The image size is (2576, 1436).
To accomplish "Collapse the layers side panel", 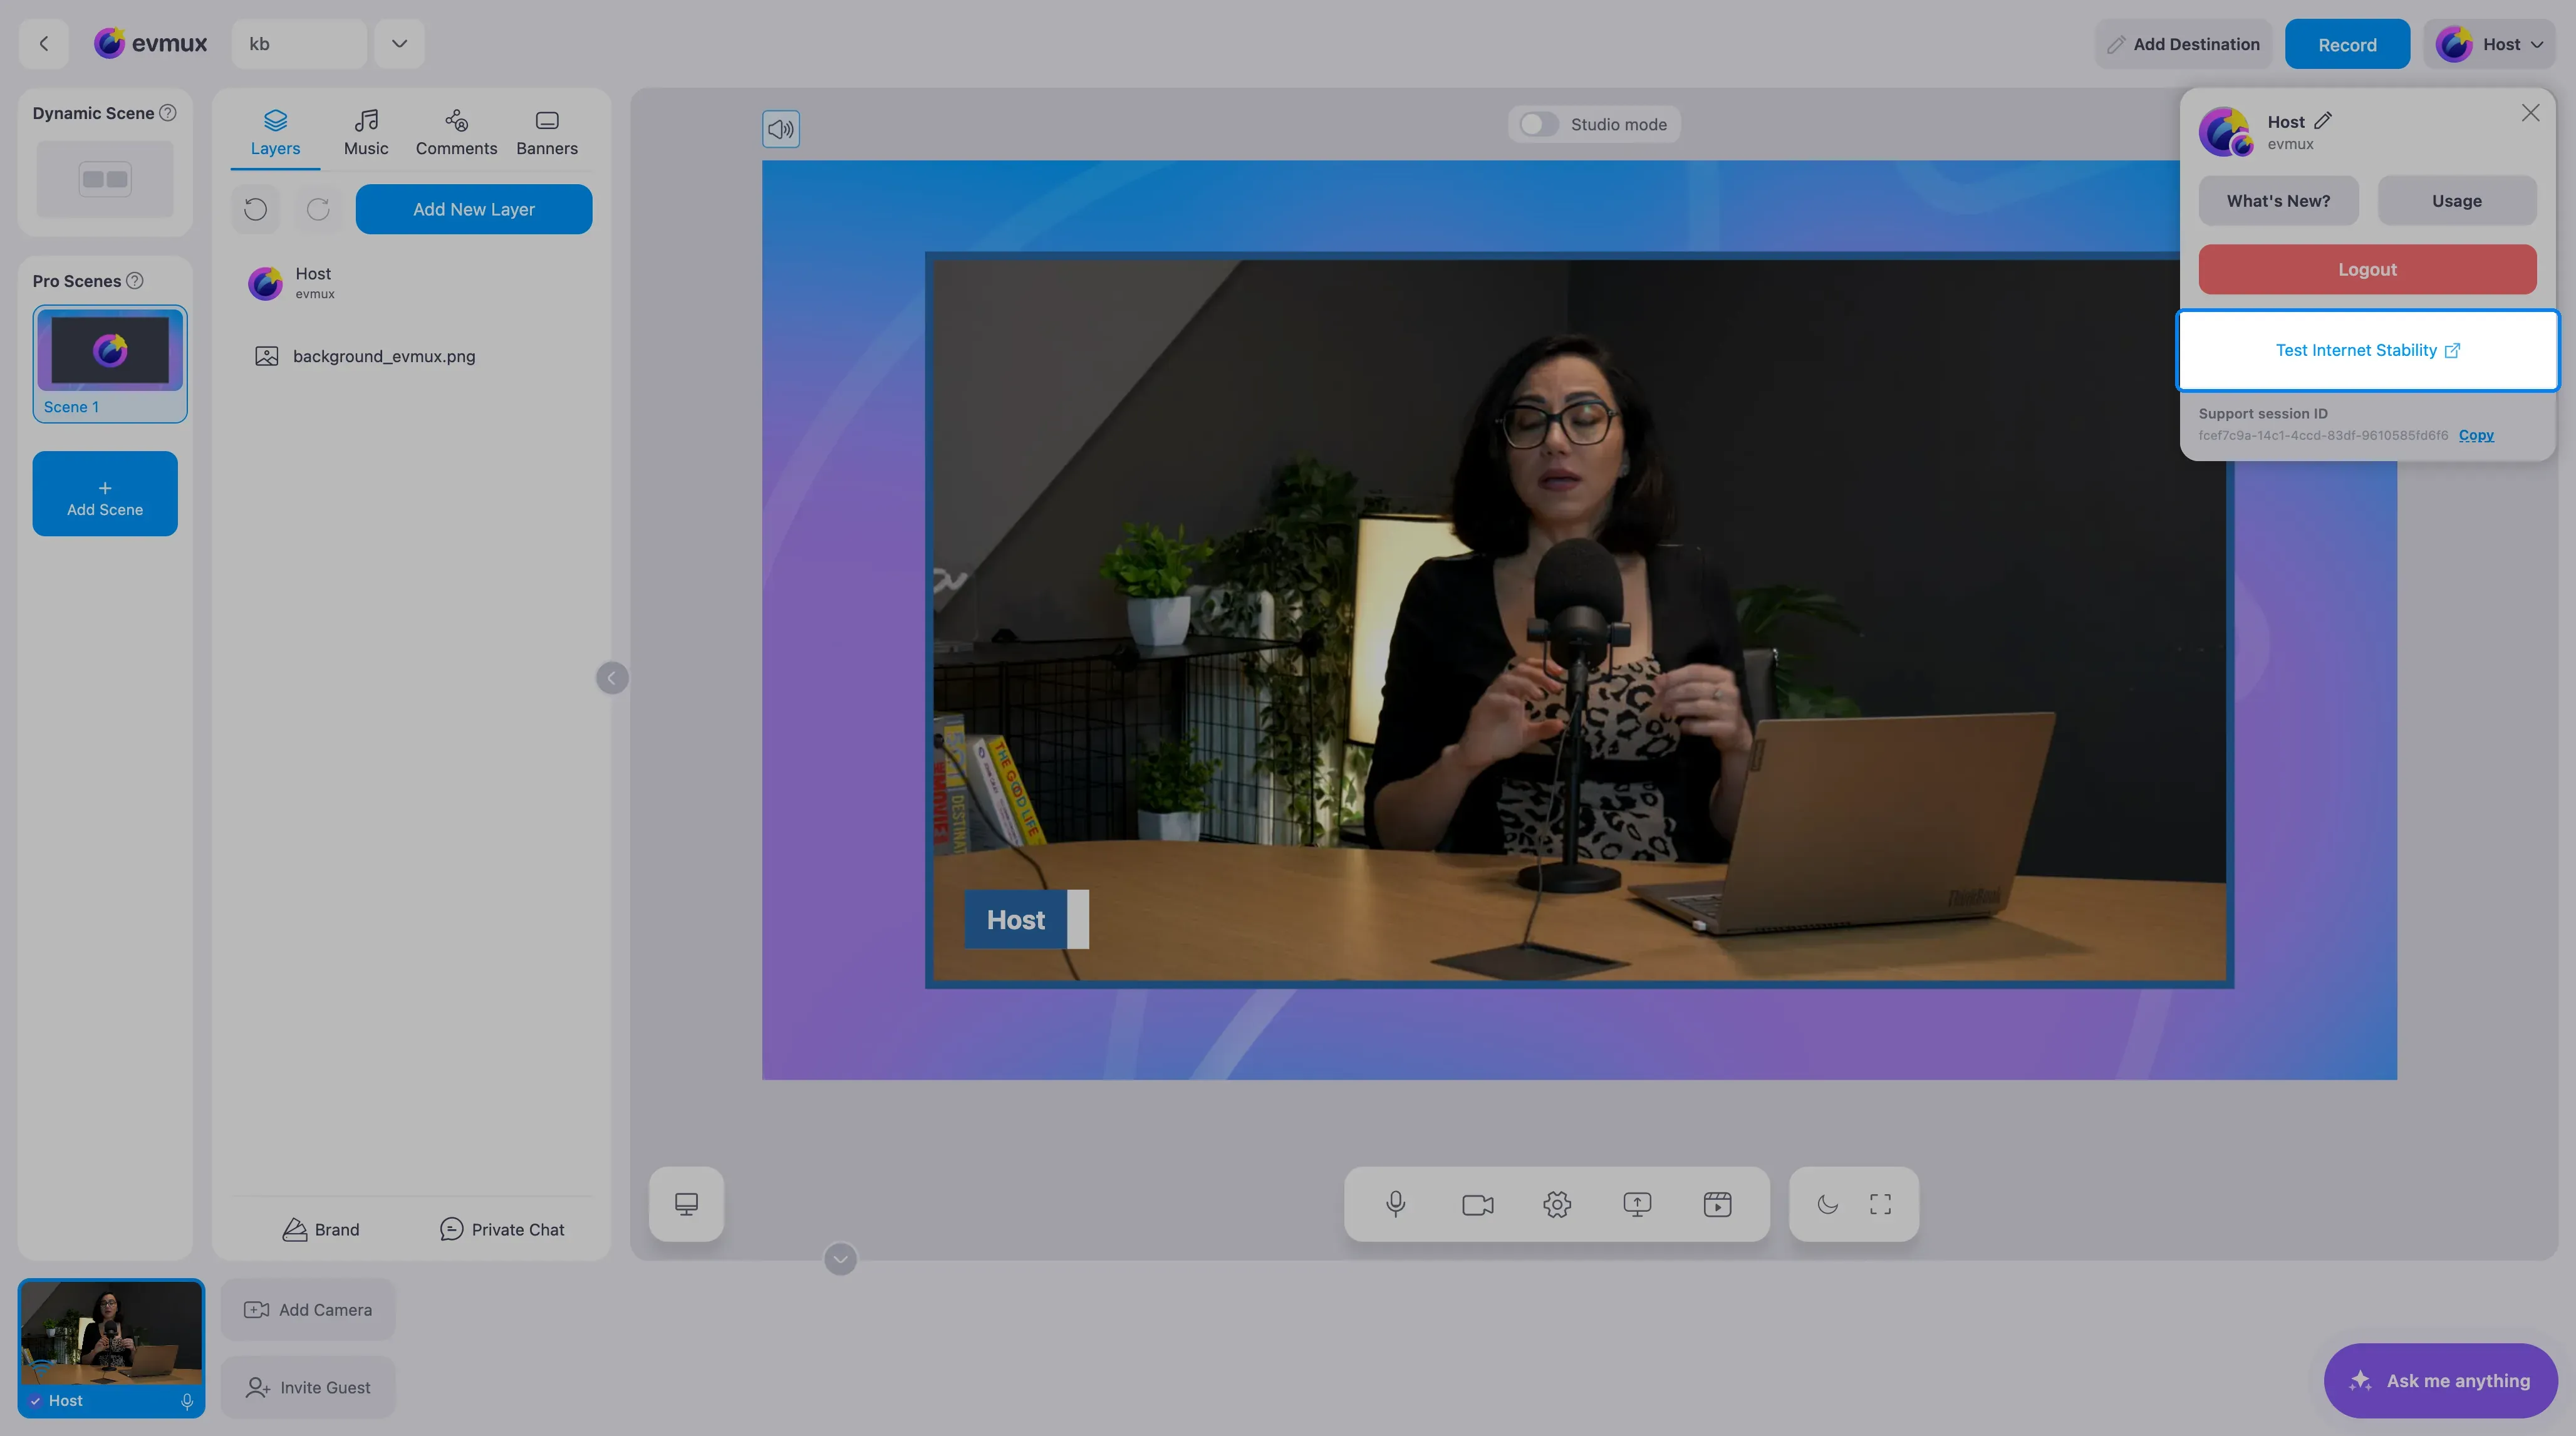I will point(612,678).
